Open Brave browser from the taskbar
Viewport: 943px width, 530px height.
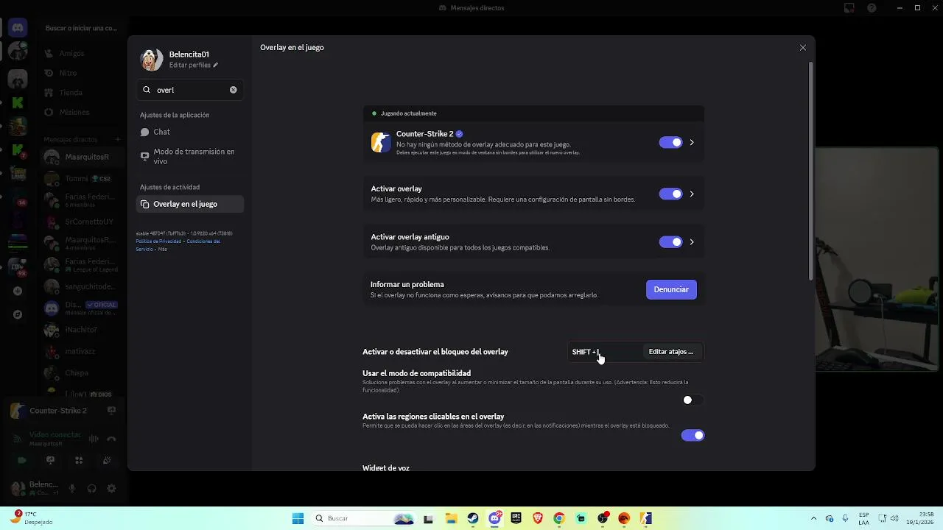pyautogui.click(x=538, y=518)
